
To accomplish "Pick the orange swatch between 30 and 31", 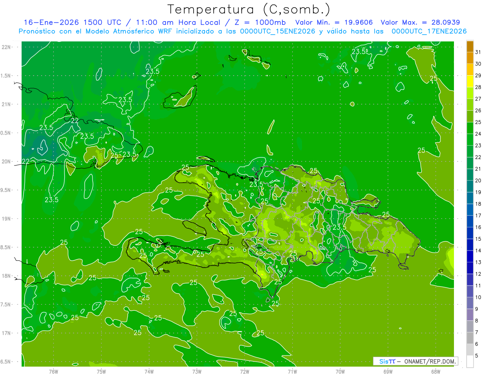I will [x=470, y=58].
